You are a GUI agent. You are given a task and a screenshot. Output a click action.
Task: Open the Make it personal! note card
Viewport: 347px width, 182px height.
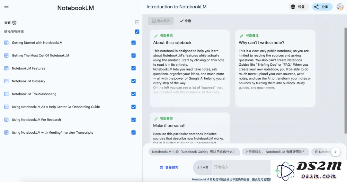pos(190,128)
